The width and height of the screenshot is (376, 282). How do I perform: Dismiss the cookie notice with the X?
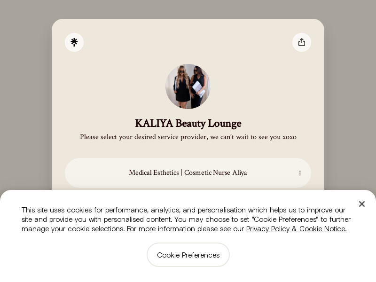(362, 204)
